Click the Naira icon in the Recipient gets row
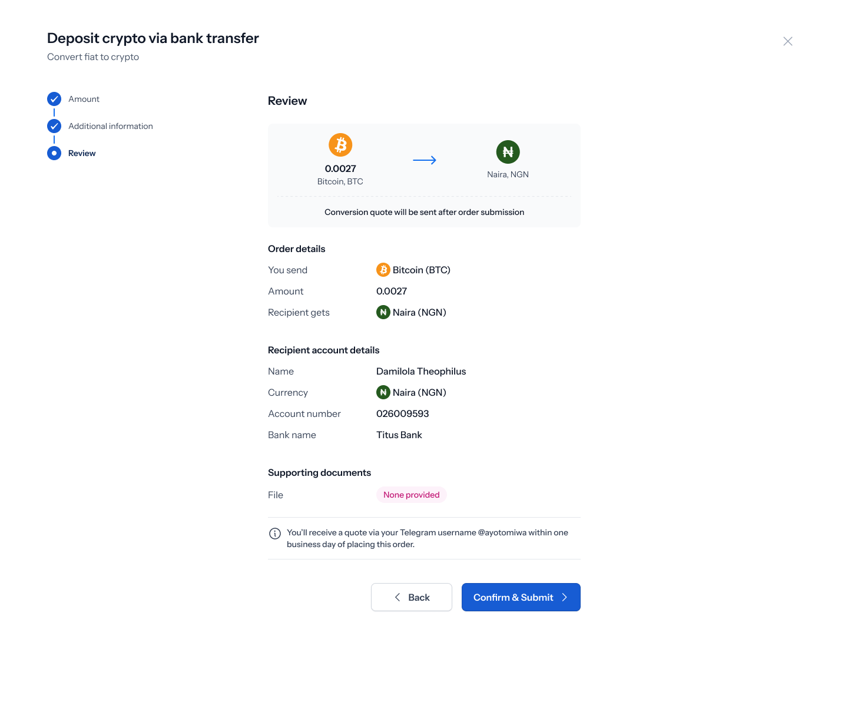Viewport: 848px width, 702px height. tap(383, 312)
